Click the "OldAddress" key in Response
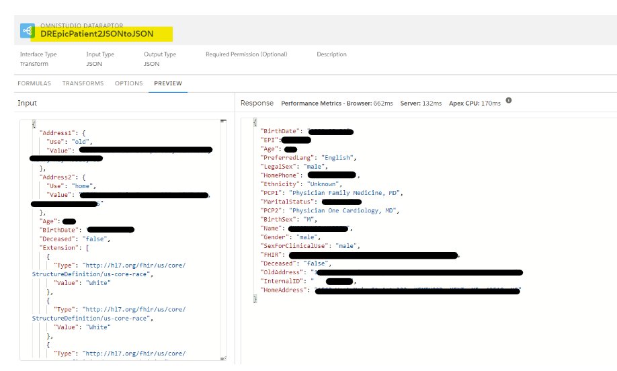This screenshot has height=371, width=617. point(282,272)
